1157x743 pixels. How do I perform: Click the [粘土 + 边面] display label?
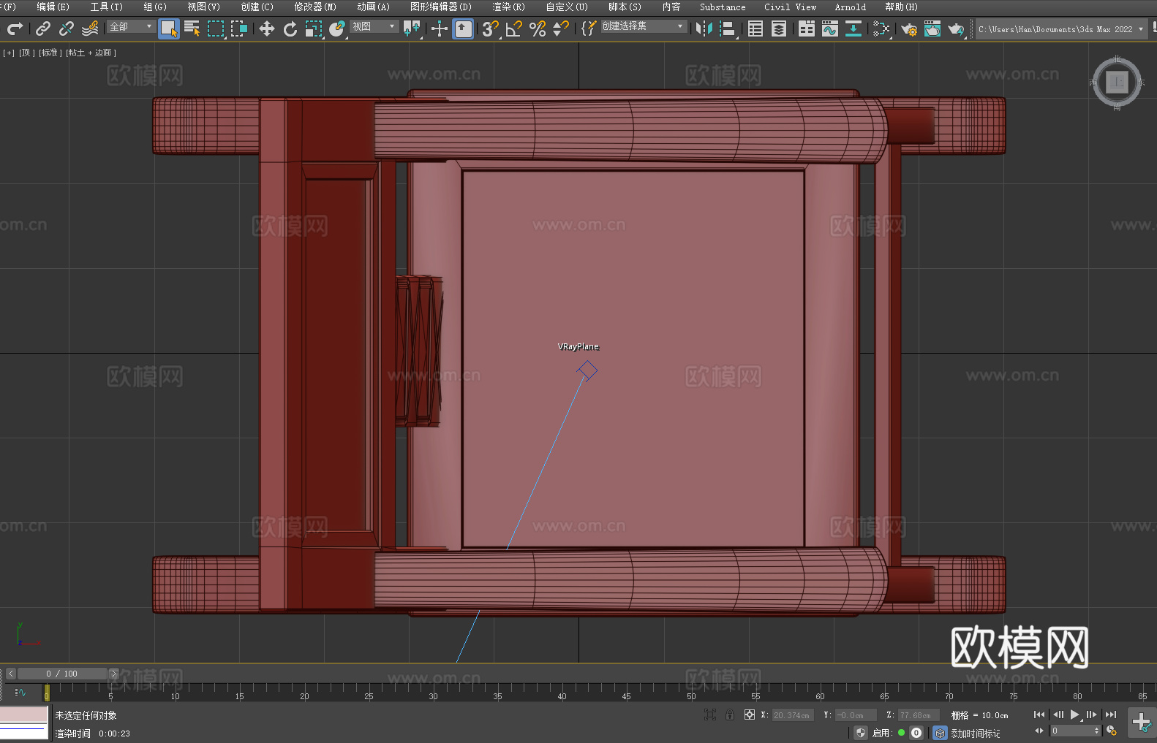91,53
